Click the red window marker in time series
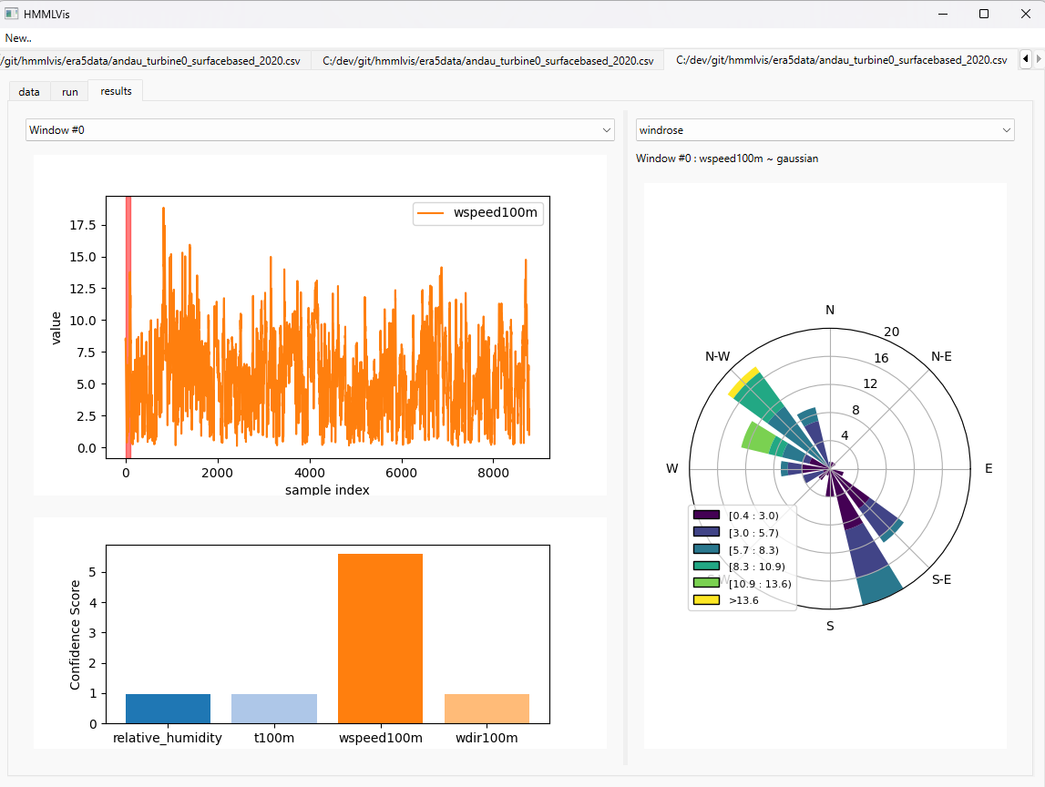1045x787 pixels. click(x=128, y=328)
